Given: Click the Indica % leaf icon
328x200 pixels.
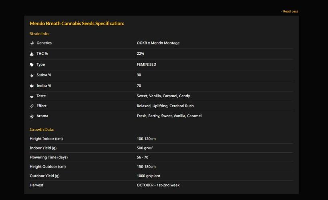Looking at the screenshot, I should [32, 86].
